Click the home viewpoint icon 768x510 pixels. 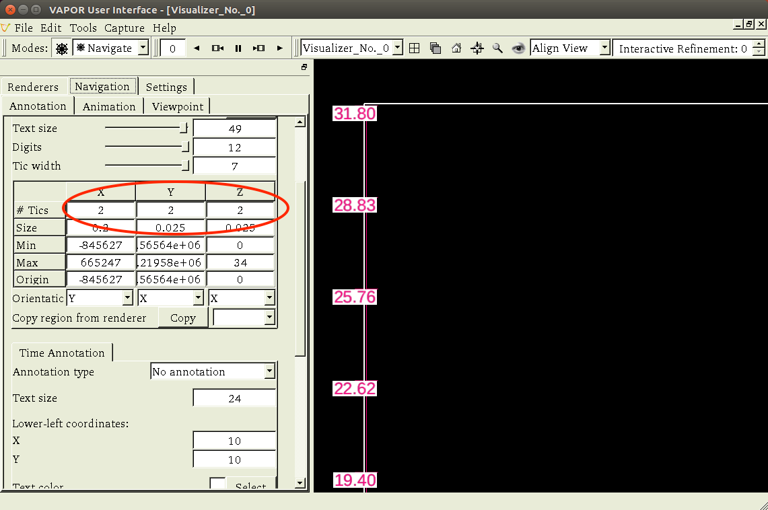coord(456,48)
